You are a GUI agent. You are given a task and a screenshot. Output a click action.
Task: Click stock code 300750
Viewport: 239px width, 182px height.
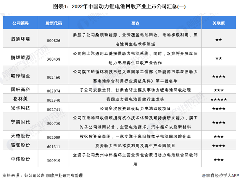[x=54, y=123]
